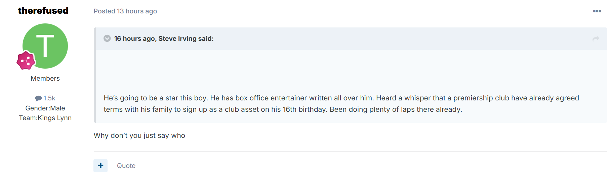View the 1.5k post count speech bubble
Viewport: 609px width, 172px height.
click(38, 98)
